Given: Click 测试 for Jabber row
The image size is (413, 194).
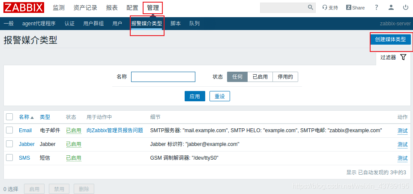Looking at the screenshot, I should (x=402, y=144).
